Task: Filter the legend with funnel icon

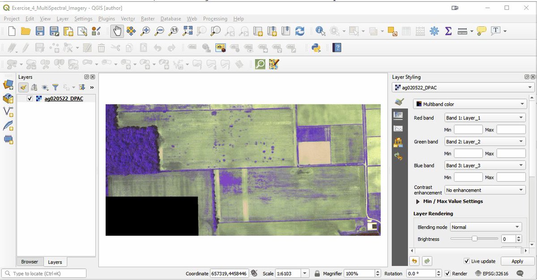Action: pos(55,87)
